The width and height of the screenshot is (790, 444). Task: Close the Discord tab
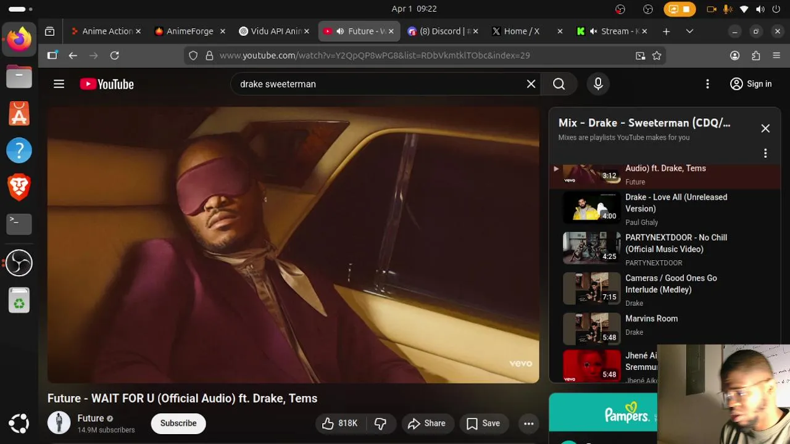[x=476, y=31]
